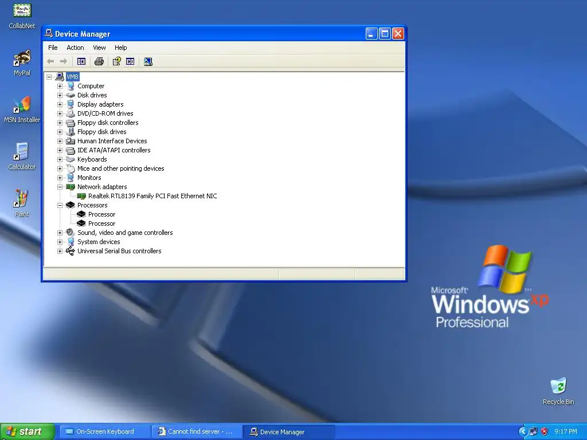The image size is (587, 440).
Task: Click the Keyboards icon
Action: click(71, 159)
